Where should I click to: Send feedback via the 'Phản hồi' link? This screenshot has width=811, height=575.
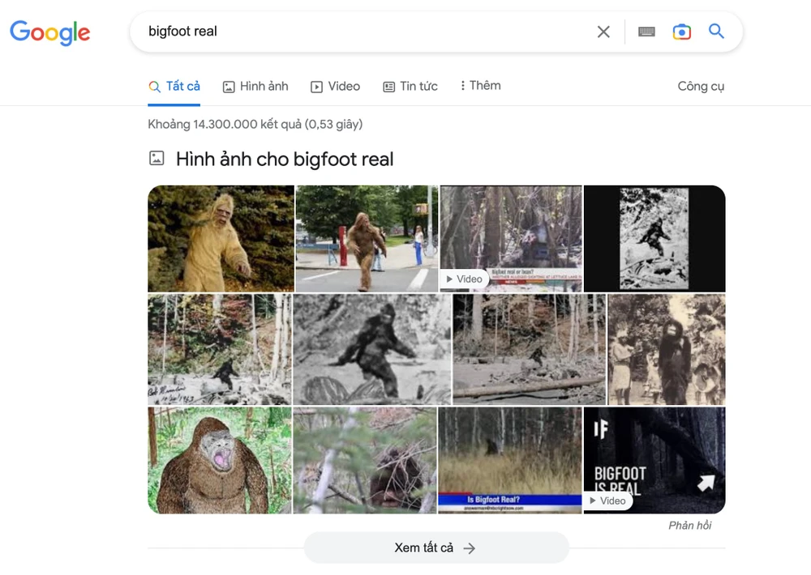pos(690,525)
